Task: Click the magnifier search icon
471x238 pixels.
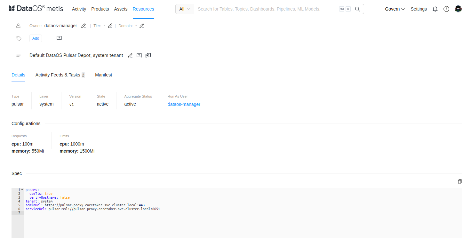Action: [x=358, y=9]
